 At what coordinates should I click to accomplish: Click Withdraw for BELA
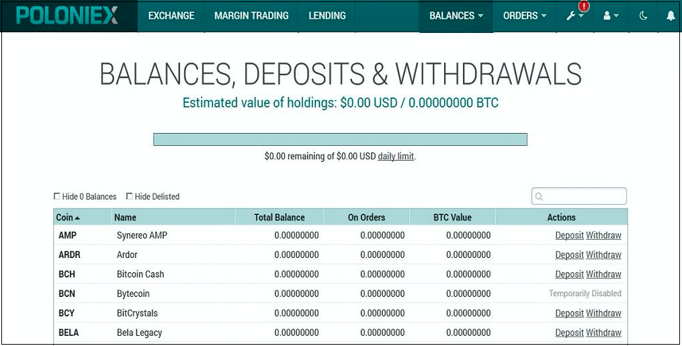603,333
